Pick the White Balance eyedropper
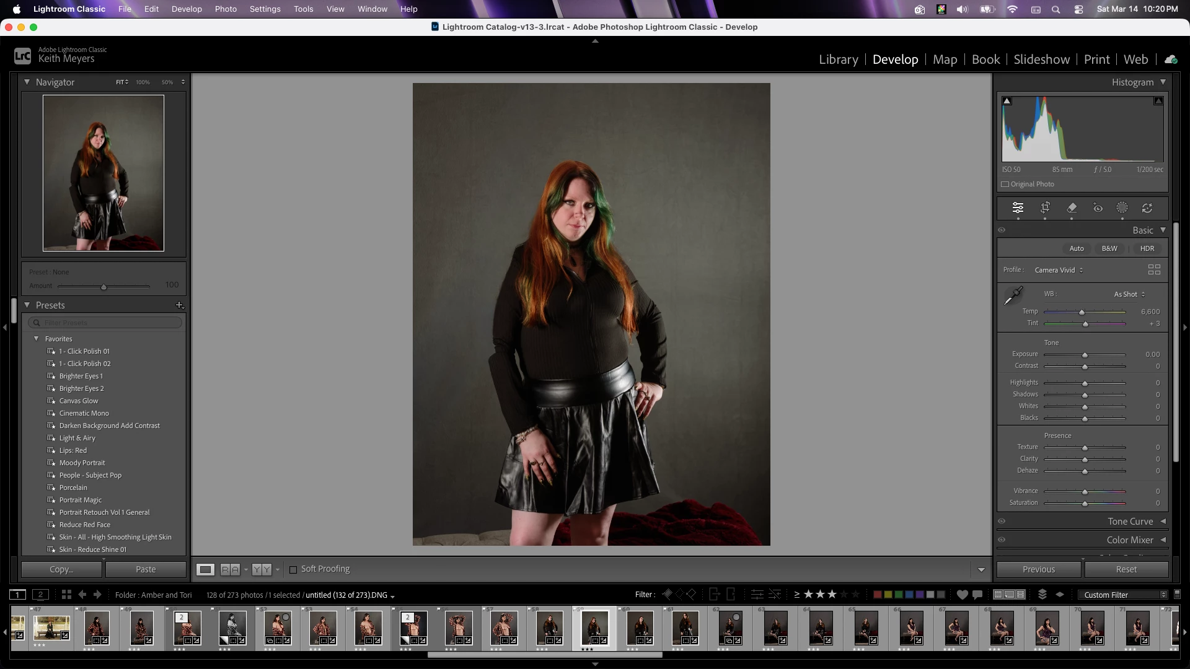Image resolution: width=1190 pixels, height=669 pixels. tap(1013, 295)
